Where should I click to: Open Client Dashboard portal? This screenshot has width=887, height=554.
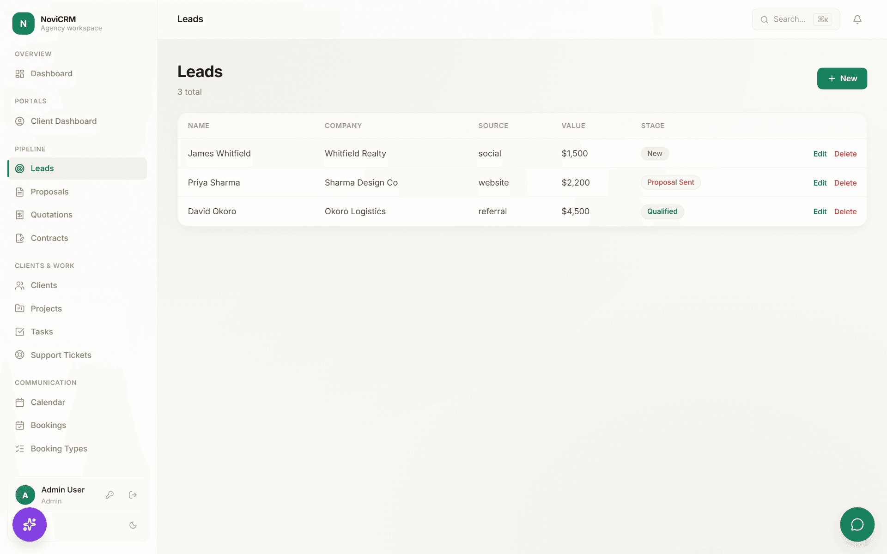click(x=77, y=121)
